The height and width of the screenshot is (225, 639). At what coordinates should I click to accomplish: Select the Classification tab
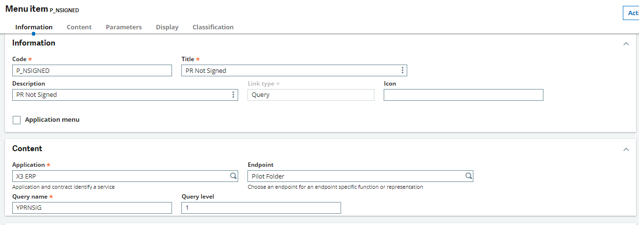pos(213,27)
